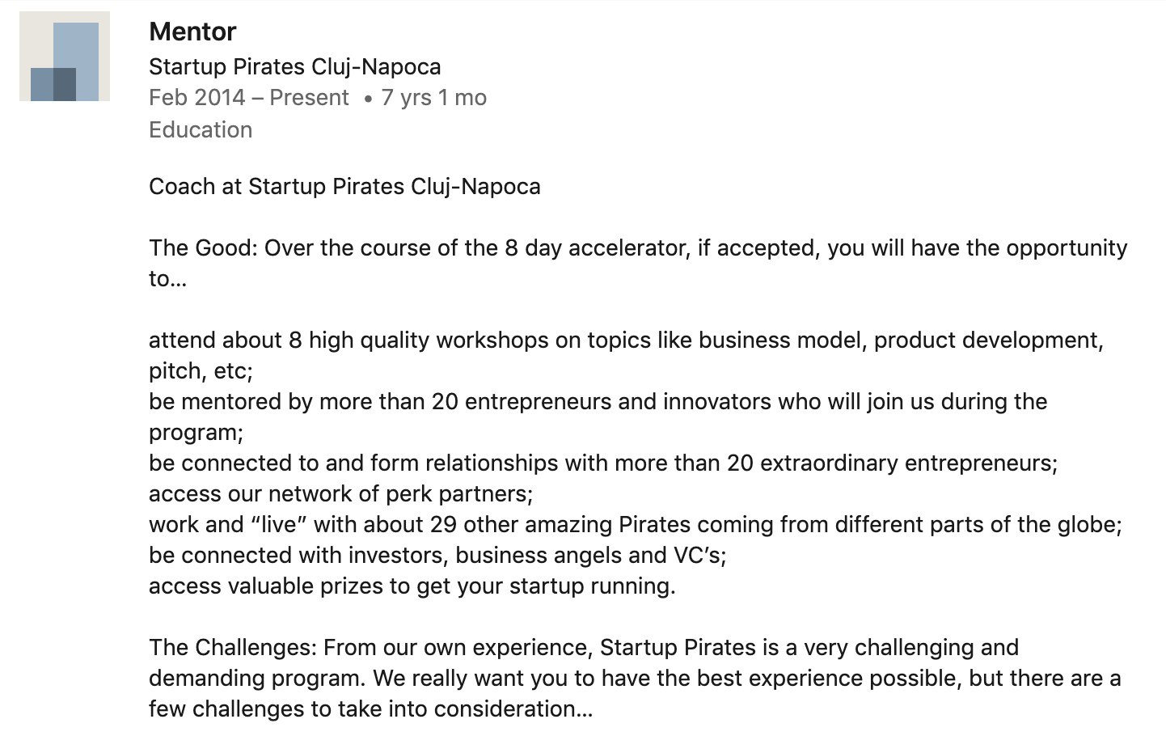Click the line about forming relationships with entrepreneurs
This screenshot has width=1166, height=736.
pos(602,463)
